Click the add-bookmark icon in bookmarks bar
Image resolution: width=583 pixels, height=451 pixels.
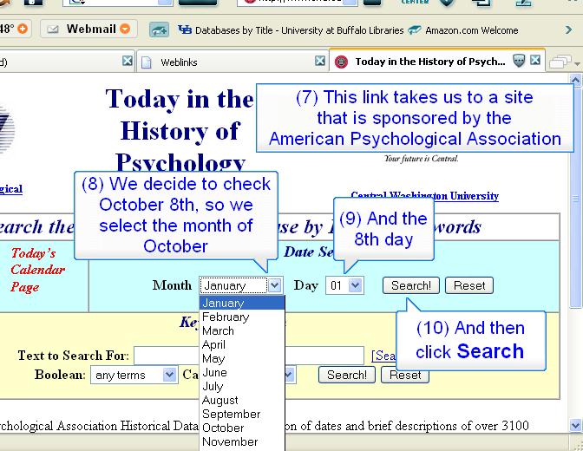tap(159, 29)
